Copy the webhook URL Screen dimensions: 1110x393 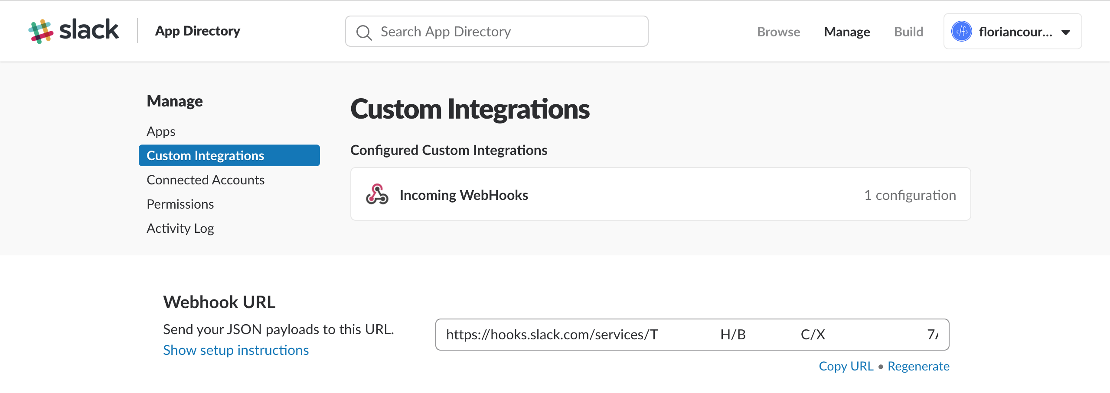click(846, 366)
